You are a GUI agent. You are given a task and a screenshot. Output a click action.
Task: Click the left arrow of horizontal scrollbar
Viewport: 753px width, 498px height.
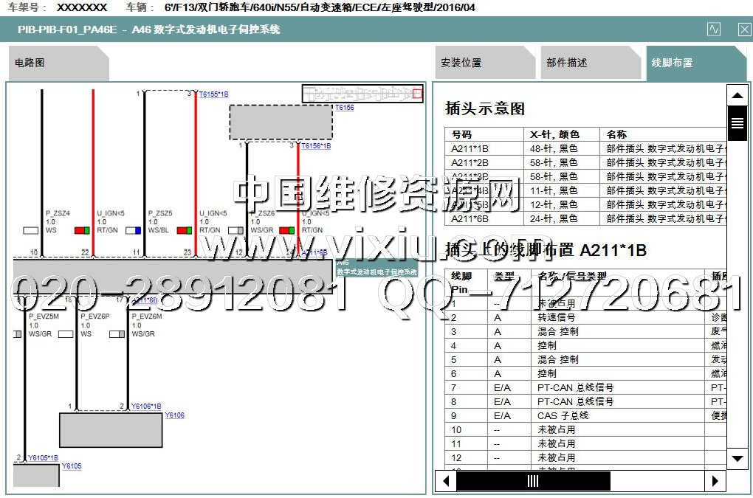coord(445,481)
